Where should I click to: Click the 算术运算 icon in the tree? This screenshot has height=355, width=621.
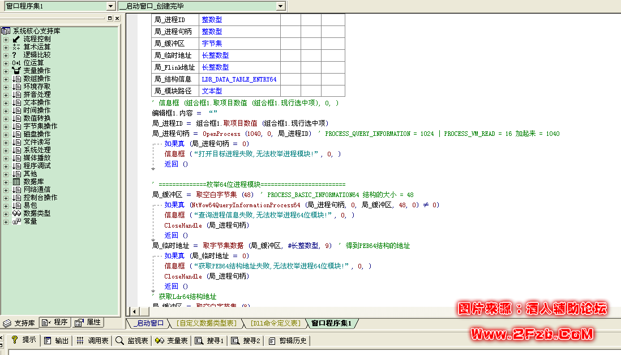pyautogui.click(x=16, y=47)
